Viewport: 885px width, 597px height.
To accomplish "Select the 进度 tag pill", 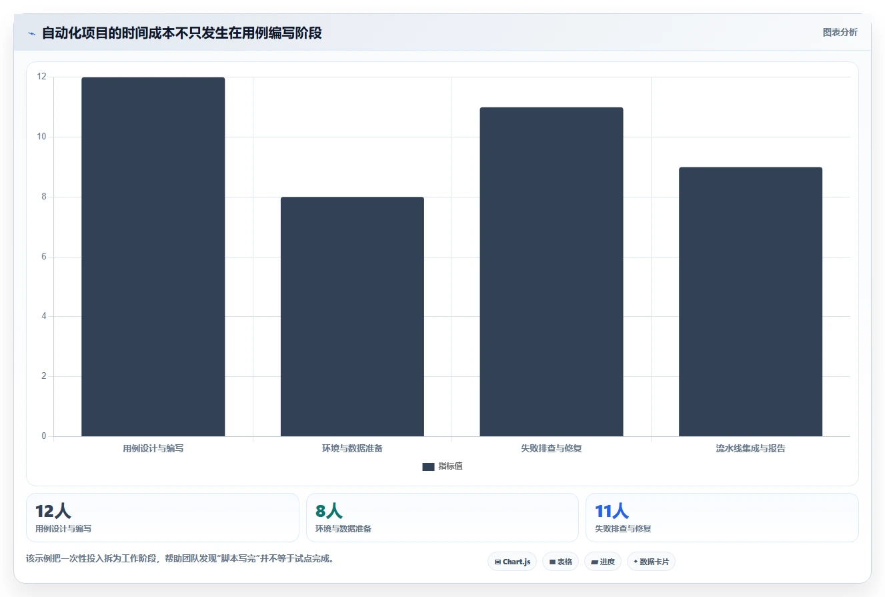I will tap(603, 562).
